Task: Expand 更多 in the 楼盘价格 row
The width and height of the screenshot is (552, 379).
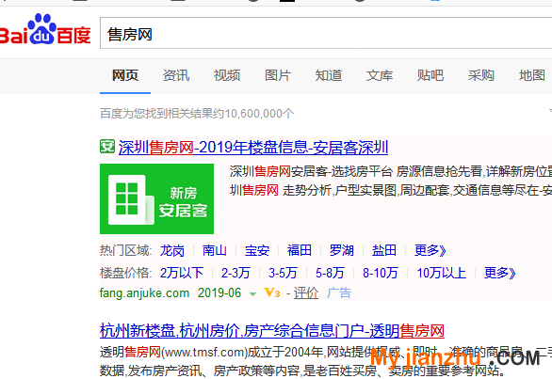Action: point(500,273)
